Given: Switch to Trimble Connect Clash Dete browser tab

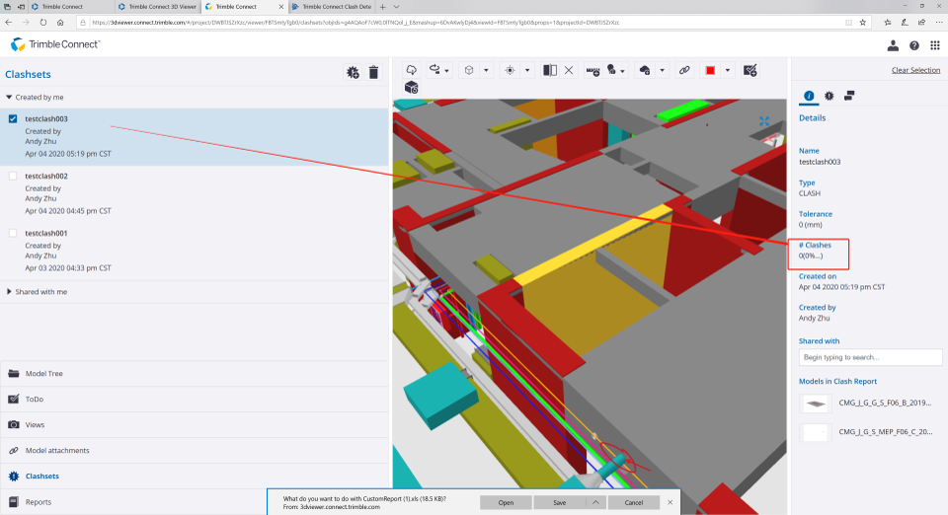Looking at the screenshot, I should click(333, 7).
